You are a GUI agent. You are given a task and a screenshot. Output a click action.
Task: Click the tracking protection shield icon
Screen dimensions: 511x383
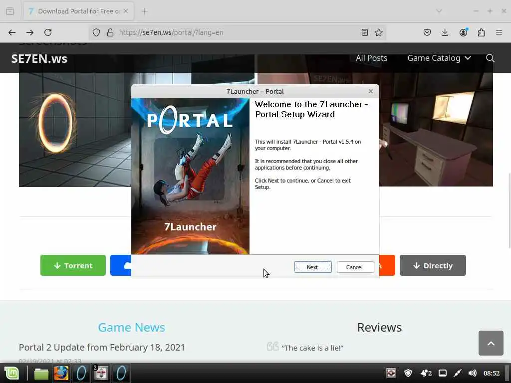tap(96, 32)
